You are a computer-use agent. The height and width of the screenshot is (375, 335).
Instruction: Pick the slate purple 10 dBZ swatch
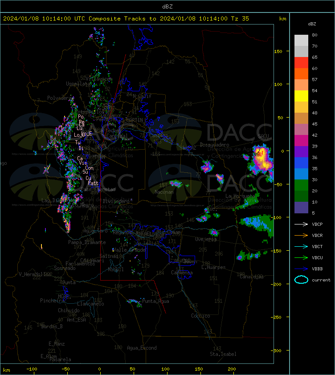pyautogui.click(x=301, y=208)
